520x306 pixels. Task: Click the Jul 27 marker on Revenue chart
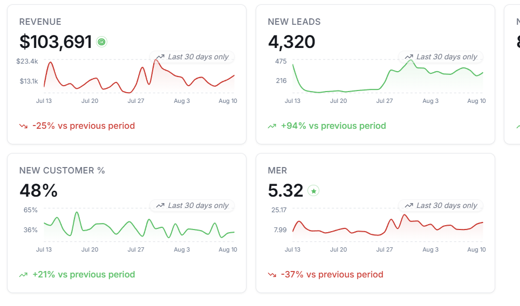click(x=136, y=101)
